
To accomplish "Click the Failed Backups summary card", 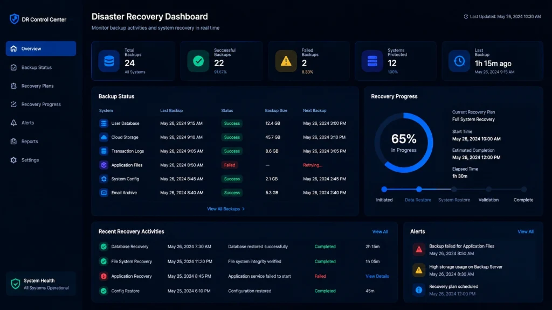I will (x=309, y=61).
